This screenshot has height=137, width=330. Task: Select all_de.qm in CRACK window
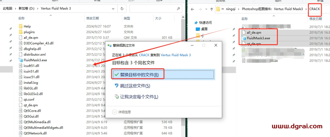pos(254,33)
